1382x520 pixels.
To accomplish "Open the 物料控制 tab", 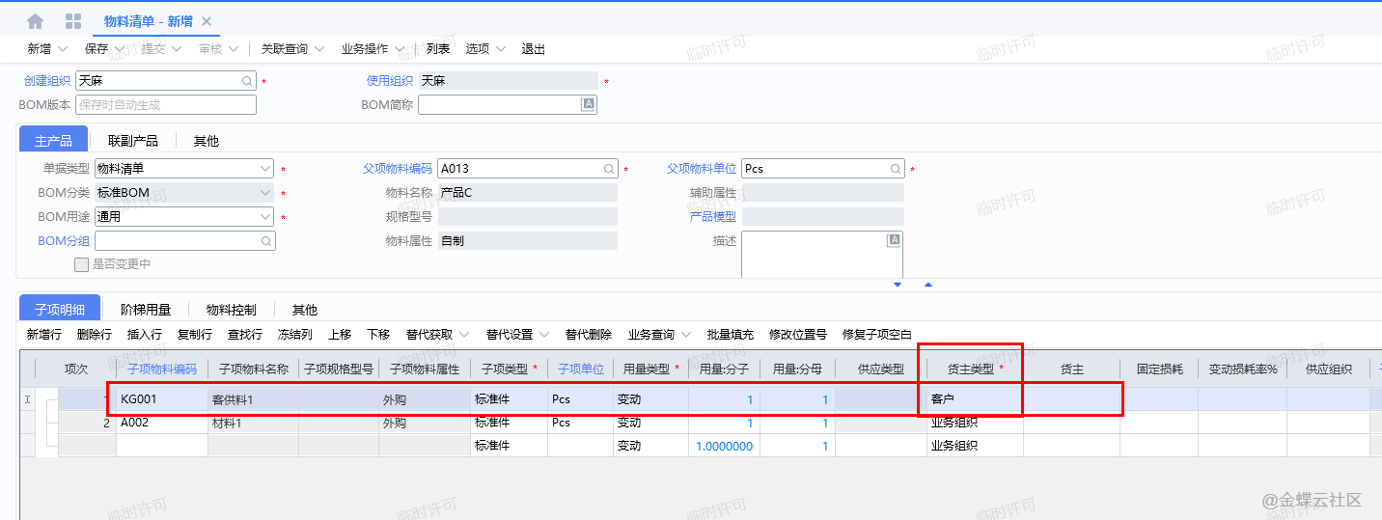I will pos(232,310).
